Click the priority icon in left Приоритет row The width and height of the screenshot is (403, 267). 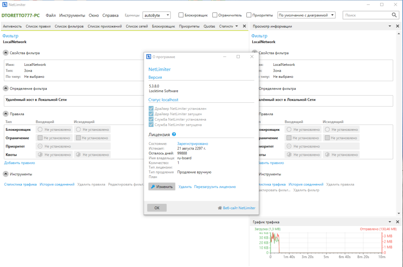click(x=40, y=146)
